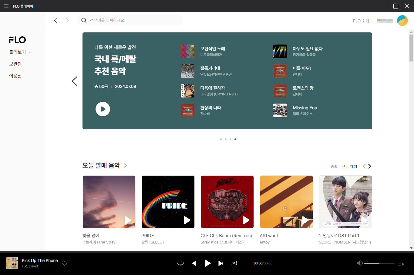Go forward with the right navigation arrow
The height and width of the screenshot is (275, 414).
point(67,20)
